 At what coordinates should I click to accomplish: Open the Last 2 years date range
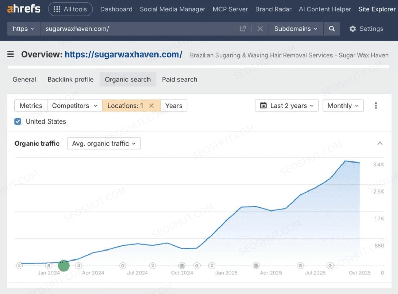point(287,106)
